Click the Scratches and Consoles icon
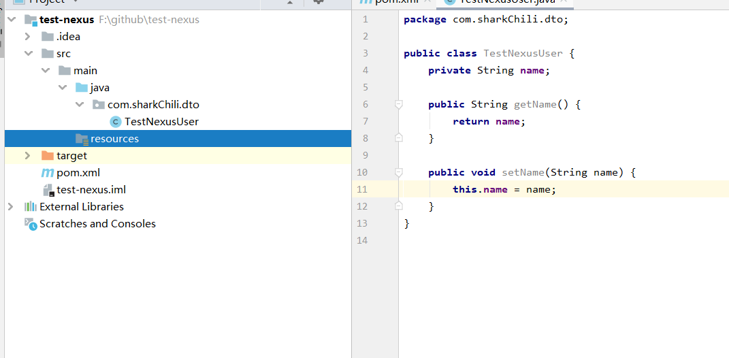 pos(30,224)
